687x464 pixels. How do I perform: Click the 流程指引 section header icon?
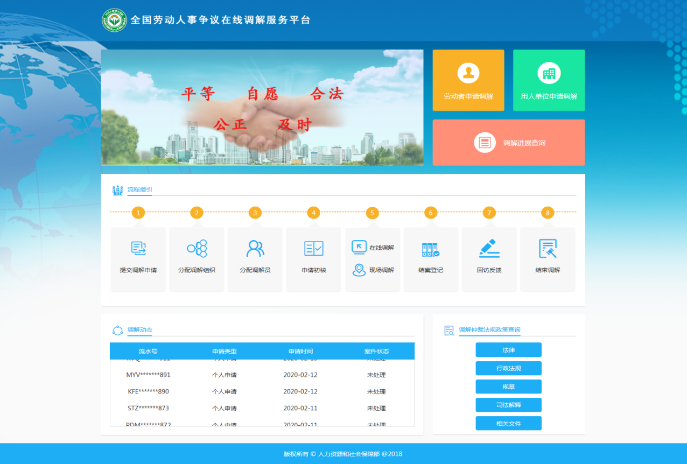click(x=117, y=190)
